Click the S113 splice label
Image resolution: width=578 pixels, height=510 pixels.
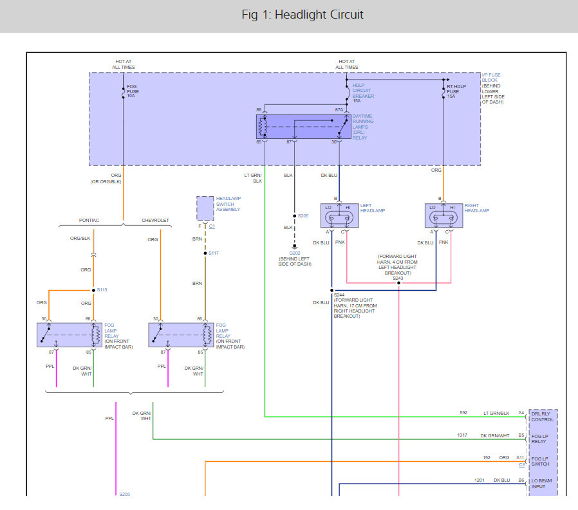[x=102, y=290]
